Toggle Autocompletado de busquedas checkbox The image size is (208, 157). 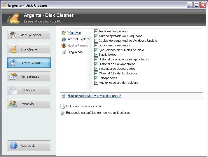click(96, 36)
